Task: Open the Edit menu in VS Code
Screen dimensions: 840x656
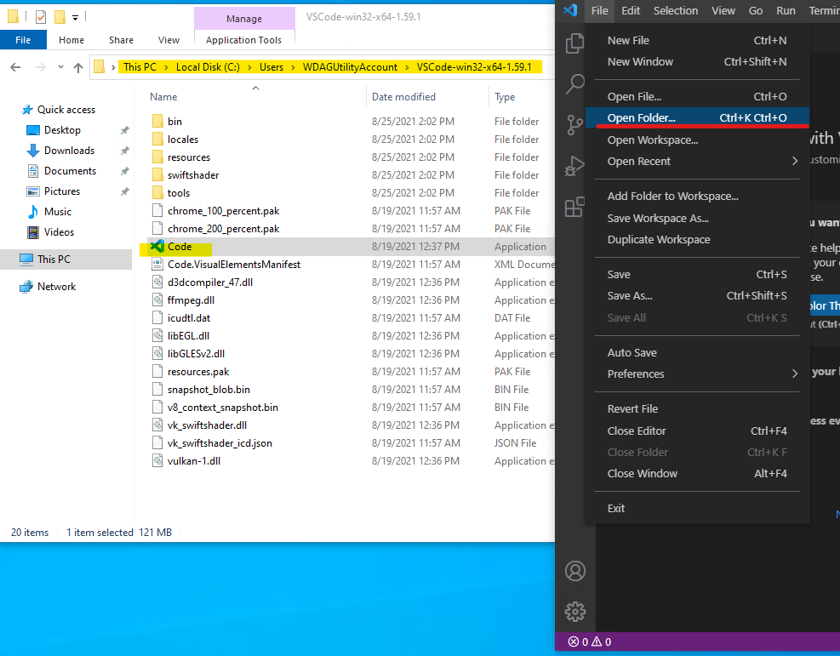Action: click(631, 11)
